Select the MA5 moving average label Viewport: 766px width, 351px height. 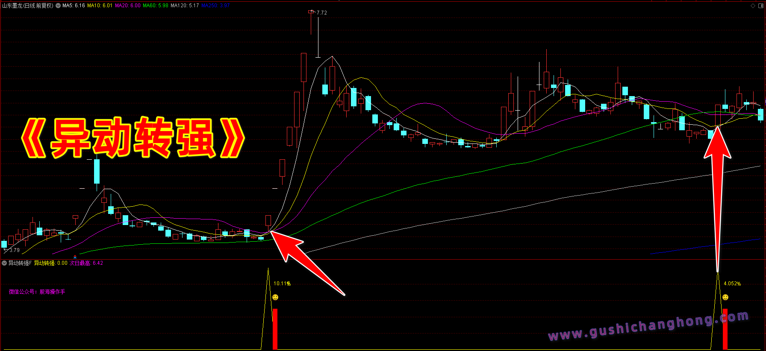coord(74,6)
